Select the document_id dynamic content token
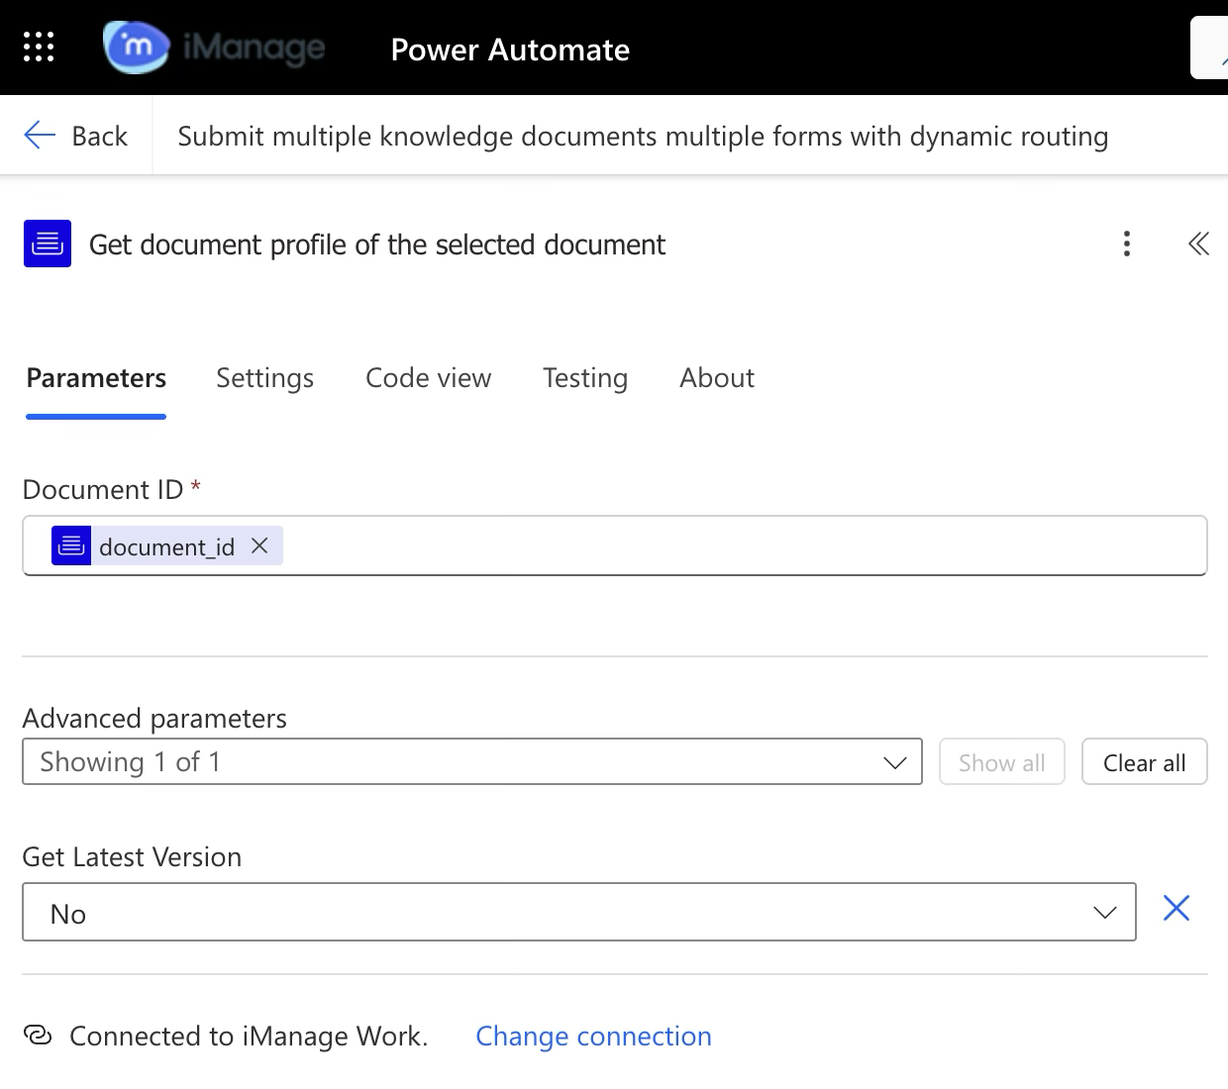The image size is (1228, 1089). (166, 546)
